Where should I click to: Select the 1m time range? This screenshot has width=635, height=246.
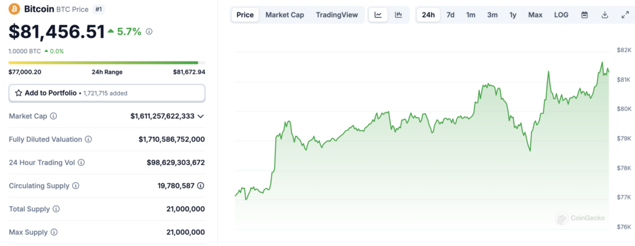point(471,15)
